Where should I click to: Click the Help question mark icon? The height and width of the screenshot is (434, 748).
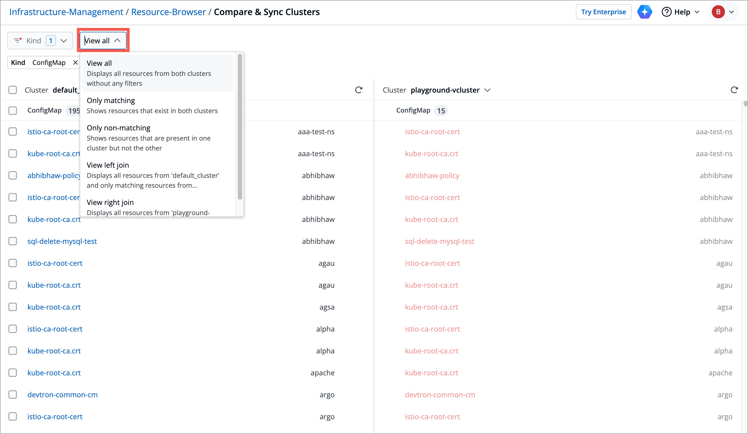tap(666, 12)
